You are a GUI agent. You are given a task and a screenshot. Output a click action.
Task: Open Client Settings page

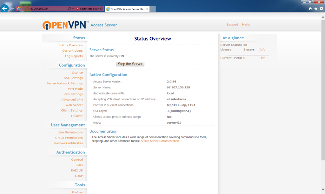click(x=72, y=110)
